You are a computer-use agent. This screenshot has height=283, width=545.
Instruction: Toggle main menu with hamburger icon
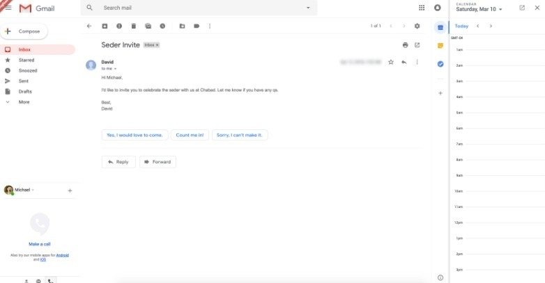(8, 8)
